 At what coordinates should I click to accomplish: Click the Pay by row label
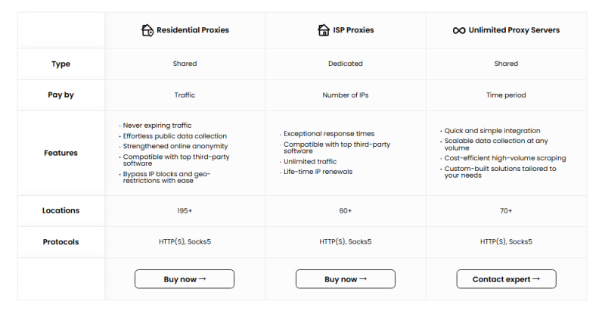point(60,95)
